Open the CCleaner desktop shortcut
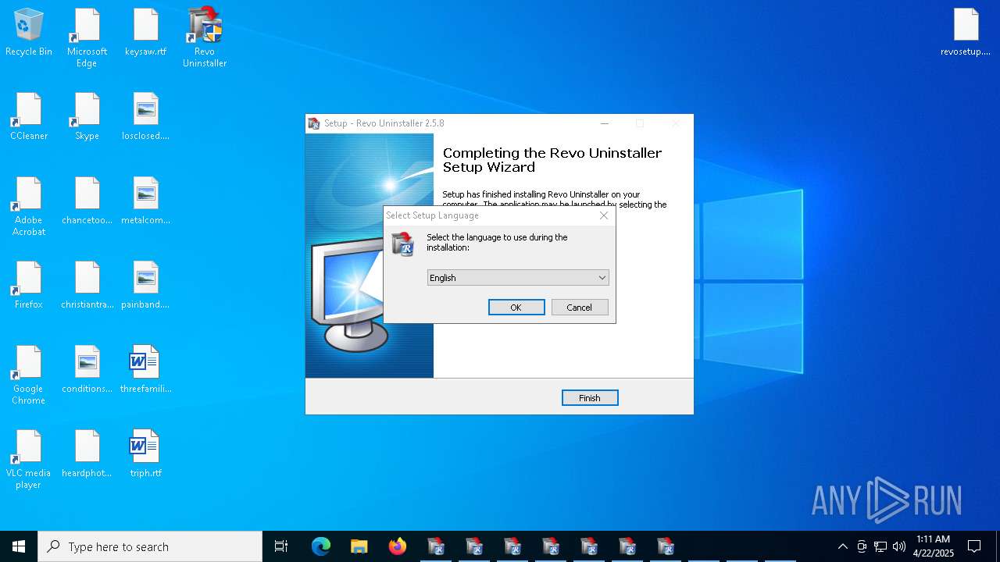Viewport: 1000px width, 562px height. [29, 117]
